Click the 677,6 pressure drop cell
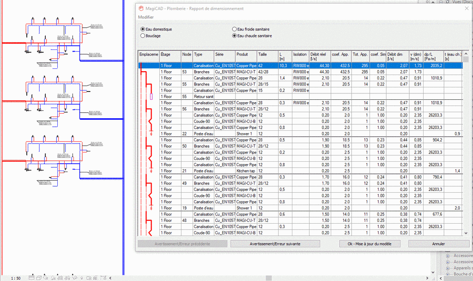Screen dimensions: 473x281 point(433,214)
